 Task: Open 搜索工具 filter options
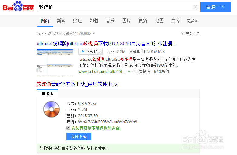coord(190,34)
